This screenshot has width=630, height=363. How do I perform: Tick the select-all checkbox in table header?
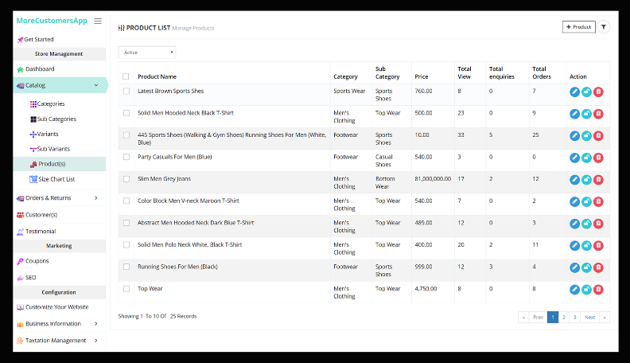[126, 76]
